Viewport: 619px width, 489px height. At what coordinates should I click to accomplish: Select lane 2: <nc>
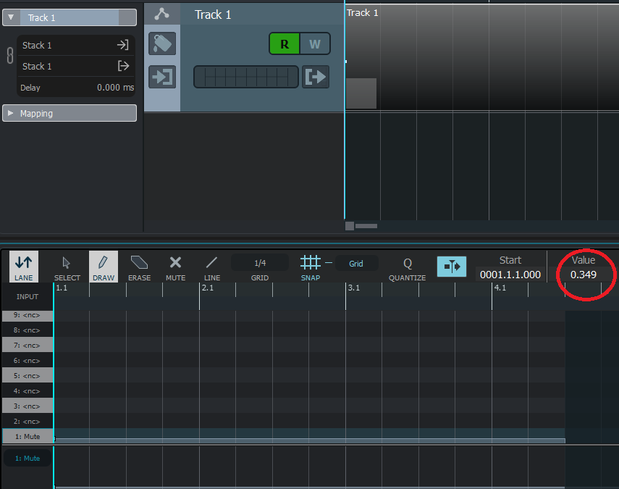pos(28,422)
